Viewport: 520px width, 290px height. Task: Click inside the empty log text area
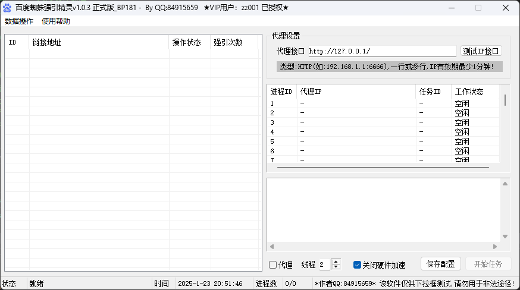pos(384,210)
